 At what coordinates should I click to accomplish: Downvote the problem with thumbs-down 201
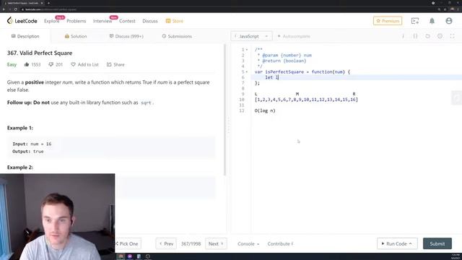click(56, 64)
